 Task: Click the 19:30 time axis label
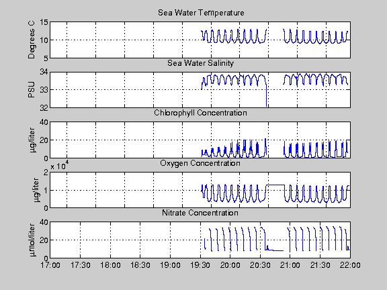pyautogui.click(x=200, y=265)
